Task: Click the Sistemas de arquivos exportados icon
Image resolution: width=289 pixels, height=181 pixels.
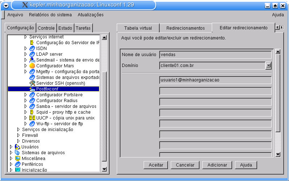Action: tap(32, 77)
